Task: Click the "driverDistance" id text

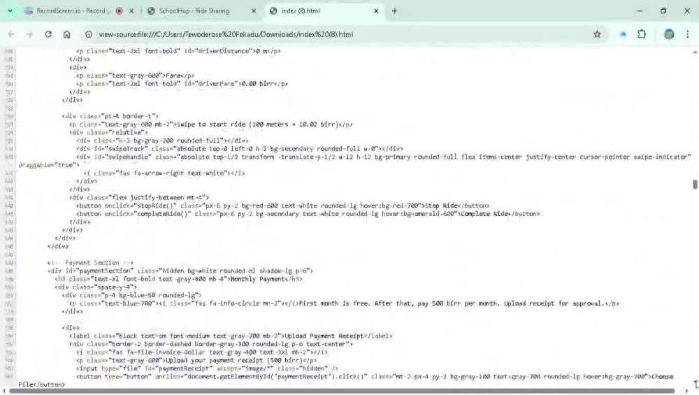Action: [x=224, y=51]
